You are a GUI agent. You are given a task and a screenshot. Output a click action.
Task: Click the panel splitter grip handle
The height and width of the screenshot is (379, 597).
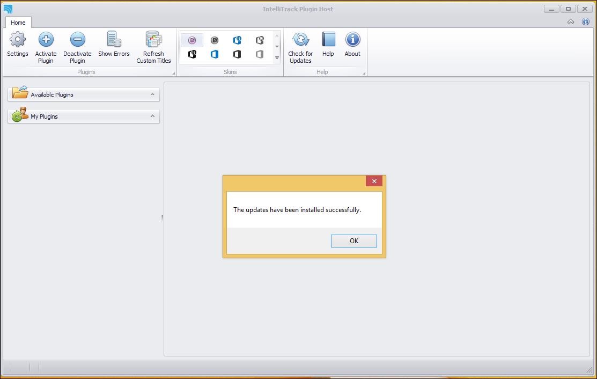[162, 218]
